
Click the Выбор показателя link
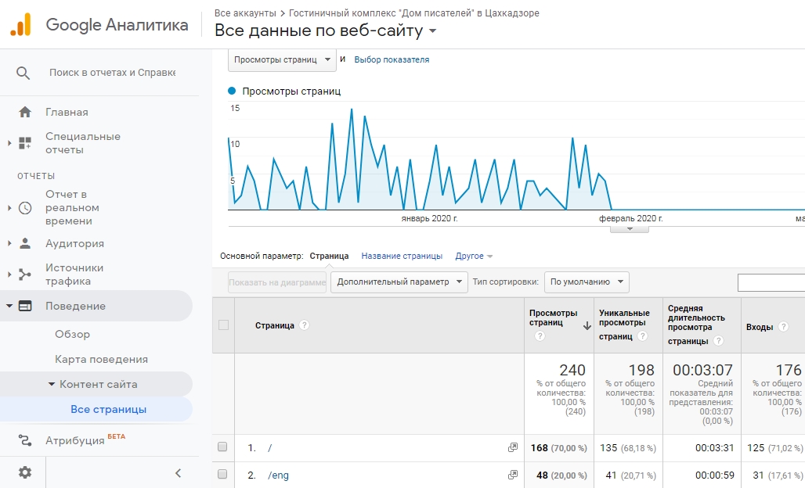point(392,59)
